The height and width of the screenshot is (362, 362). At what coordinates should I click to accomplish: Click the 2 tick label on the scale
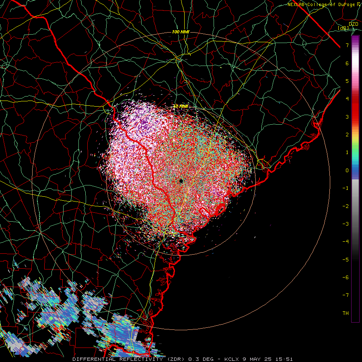tap(347, 135)
